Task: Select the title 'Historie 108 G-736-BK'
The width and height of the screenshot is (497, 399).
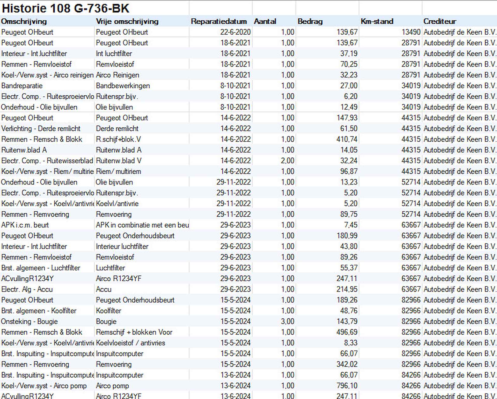Action: pyautogui.click(x=65, y=8)
